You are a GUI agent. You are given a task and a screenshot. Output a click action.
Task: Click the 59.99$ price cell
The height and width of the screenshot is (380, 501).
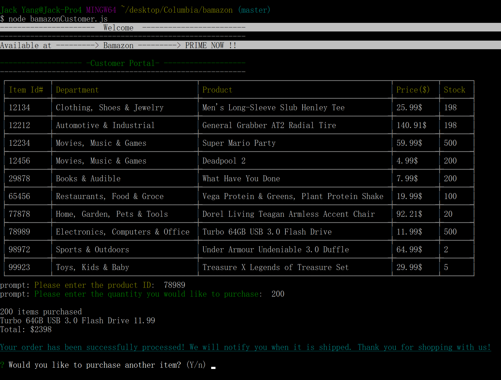pyautogui.click(x=409, y=143)
